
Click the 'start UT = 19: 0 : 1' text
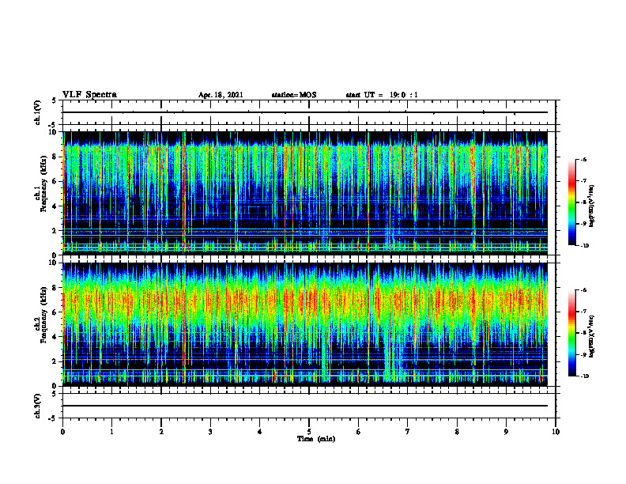pyautogui.click(x=382, y=95)
